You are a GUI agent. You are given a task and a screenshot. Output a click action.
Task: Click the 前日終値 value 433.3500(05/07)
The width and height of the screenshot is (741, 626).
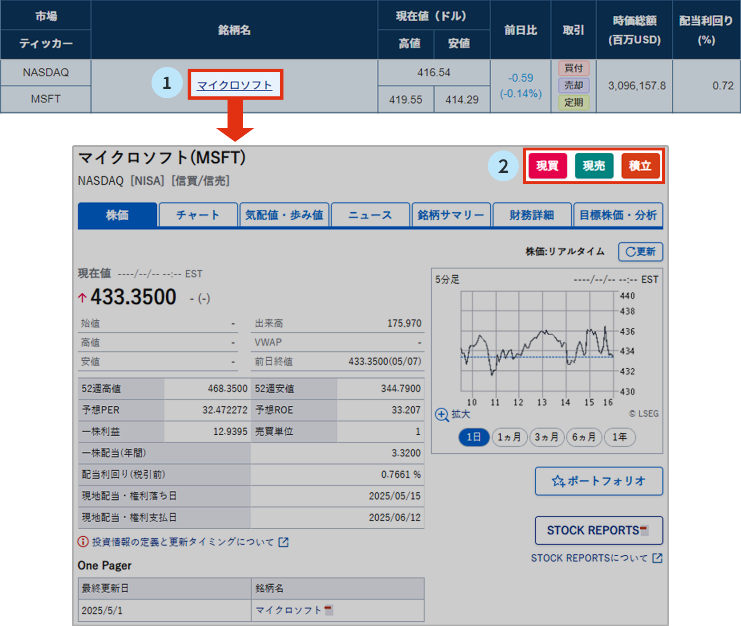click(x=385, y=362)
